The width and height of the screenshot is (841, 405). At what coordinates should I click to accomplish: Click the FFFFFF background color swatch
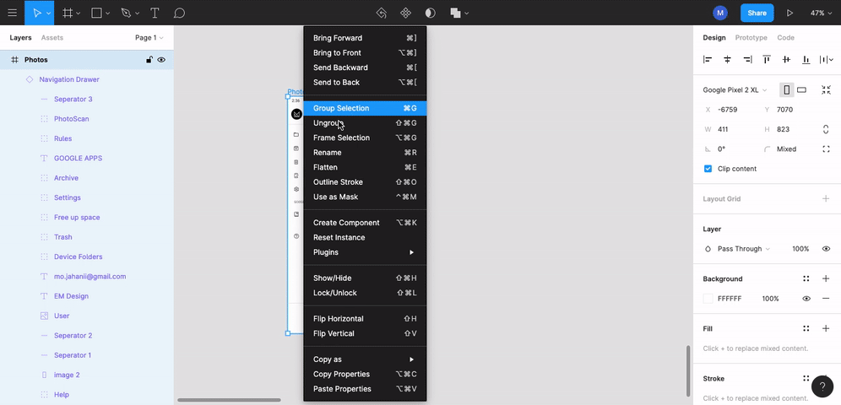point(708,299)
